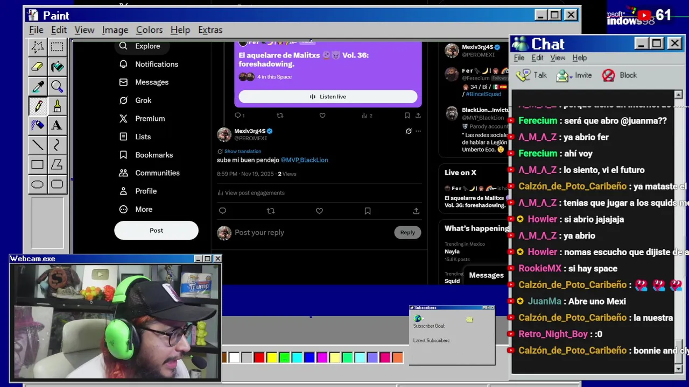Select the rectangular select tool in Paint

pyautogui.click(x=57, y=47)
